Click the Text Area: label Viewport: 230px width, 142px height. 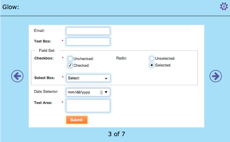pyautogui.click(x=43, y=103)
